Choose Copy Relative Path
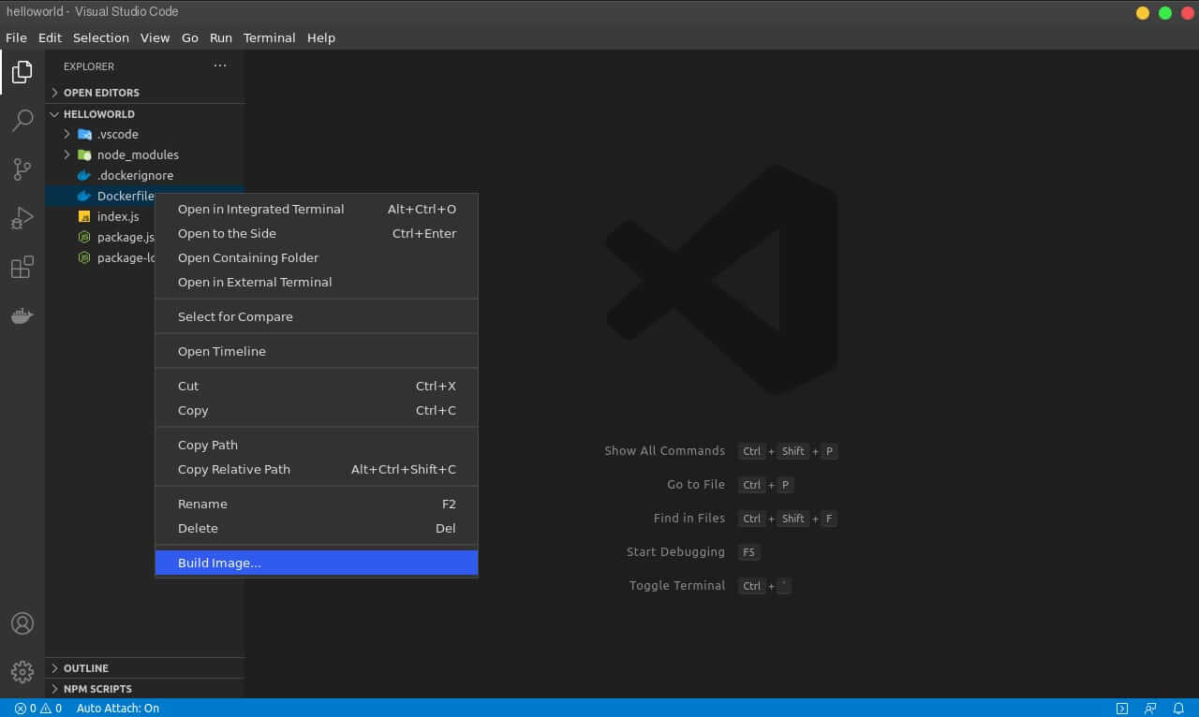Screen dimensions: 1199x717 click(317, 469)
